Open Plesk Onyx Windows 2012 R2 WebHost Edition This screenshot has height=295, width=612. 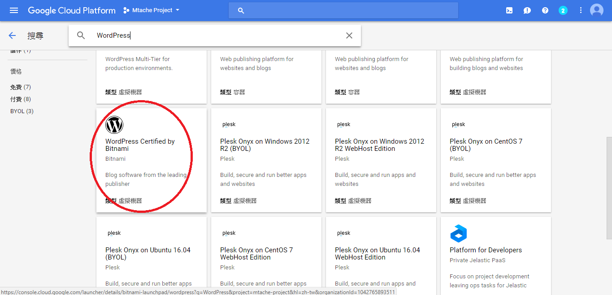(379, 145)
